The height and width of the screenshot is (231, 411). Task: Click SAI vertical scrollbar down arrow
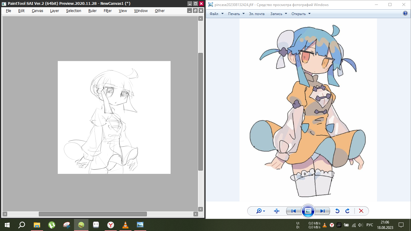(x=201, y=209)
